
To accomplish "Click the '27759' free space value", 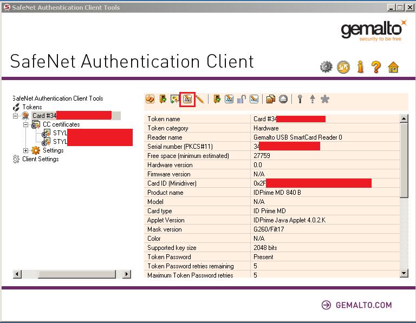I will pyautogui.click(x=262, y=155).
